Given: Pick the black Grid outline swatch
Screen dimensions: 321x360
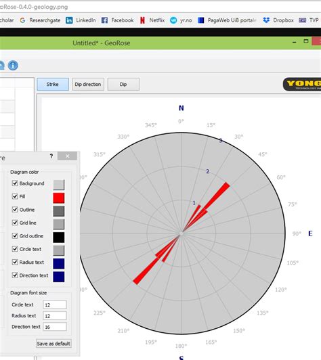Looking at the screenshot, I should (x=59, y=237).
